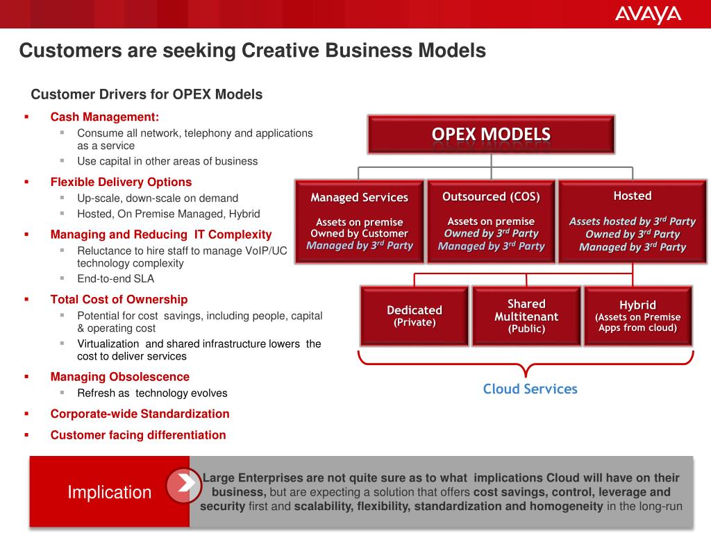
Task: Click the Corporate-wide Standardization heading
Action: 140,414
